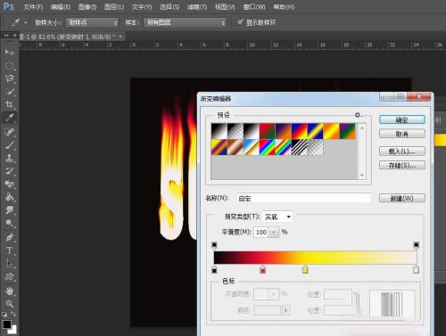Choose Copper gradient preset
This screenshot has width=446, height=336.
pos(235,147)
